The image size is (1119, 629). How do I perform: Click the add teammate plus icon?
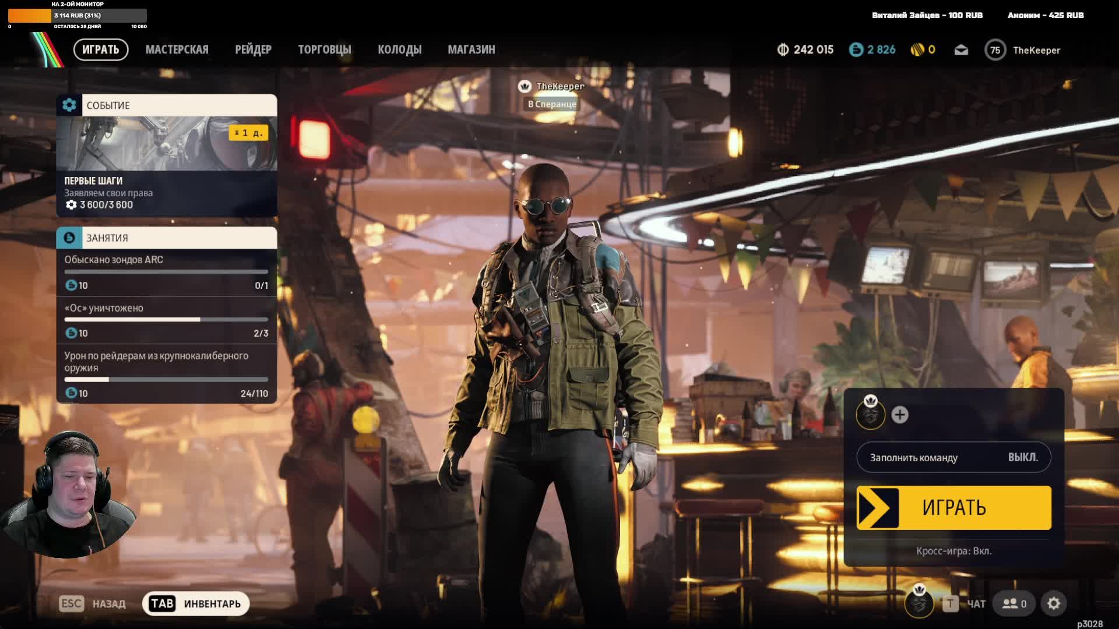900,415
